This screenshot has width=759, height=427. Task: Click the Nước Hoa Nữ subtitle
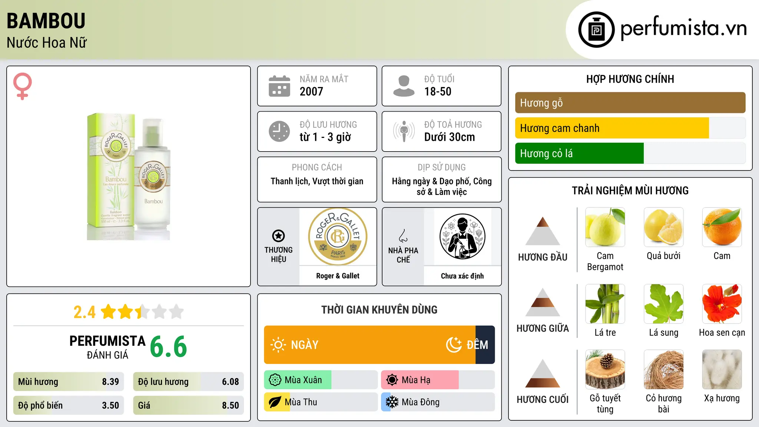(x=47, y=43)
